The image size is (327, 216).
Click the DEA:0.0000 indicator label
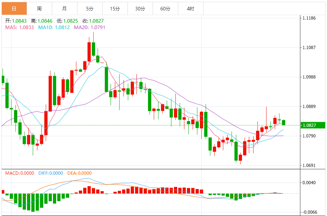pos(80,173)
